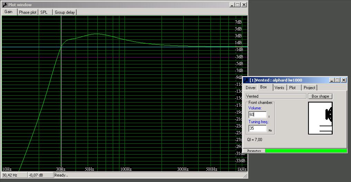Click the -3dB gain scale label
Viewport: 351px width, 182px height.
click(x=239, y=57)
